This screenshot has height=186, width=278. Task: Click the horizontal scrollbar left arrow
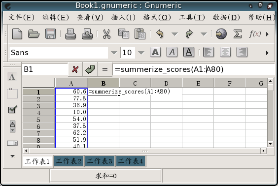[26, 151]
